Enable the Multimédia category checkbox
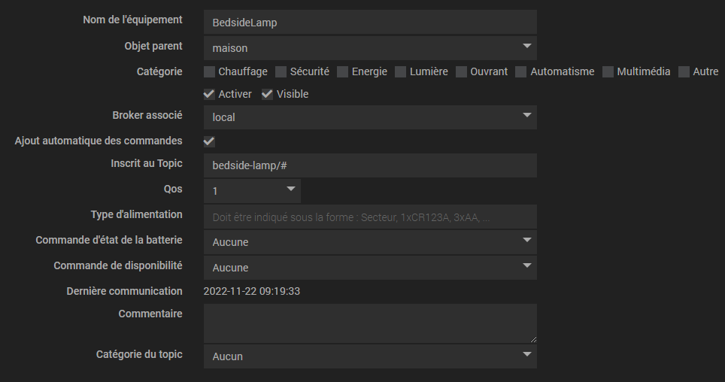725x382 pixels. pos(608,72)
